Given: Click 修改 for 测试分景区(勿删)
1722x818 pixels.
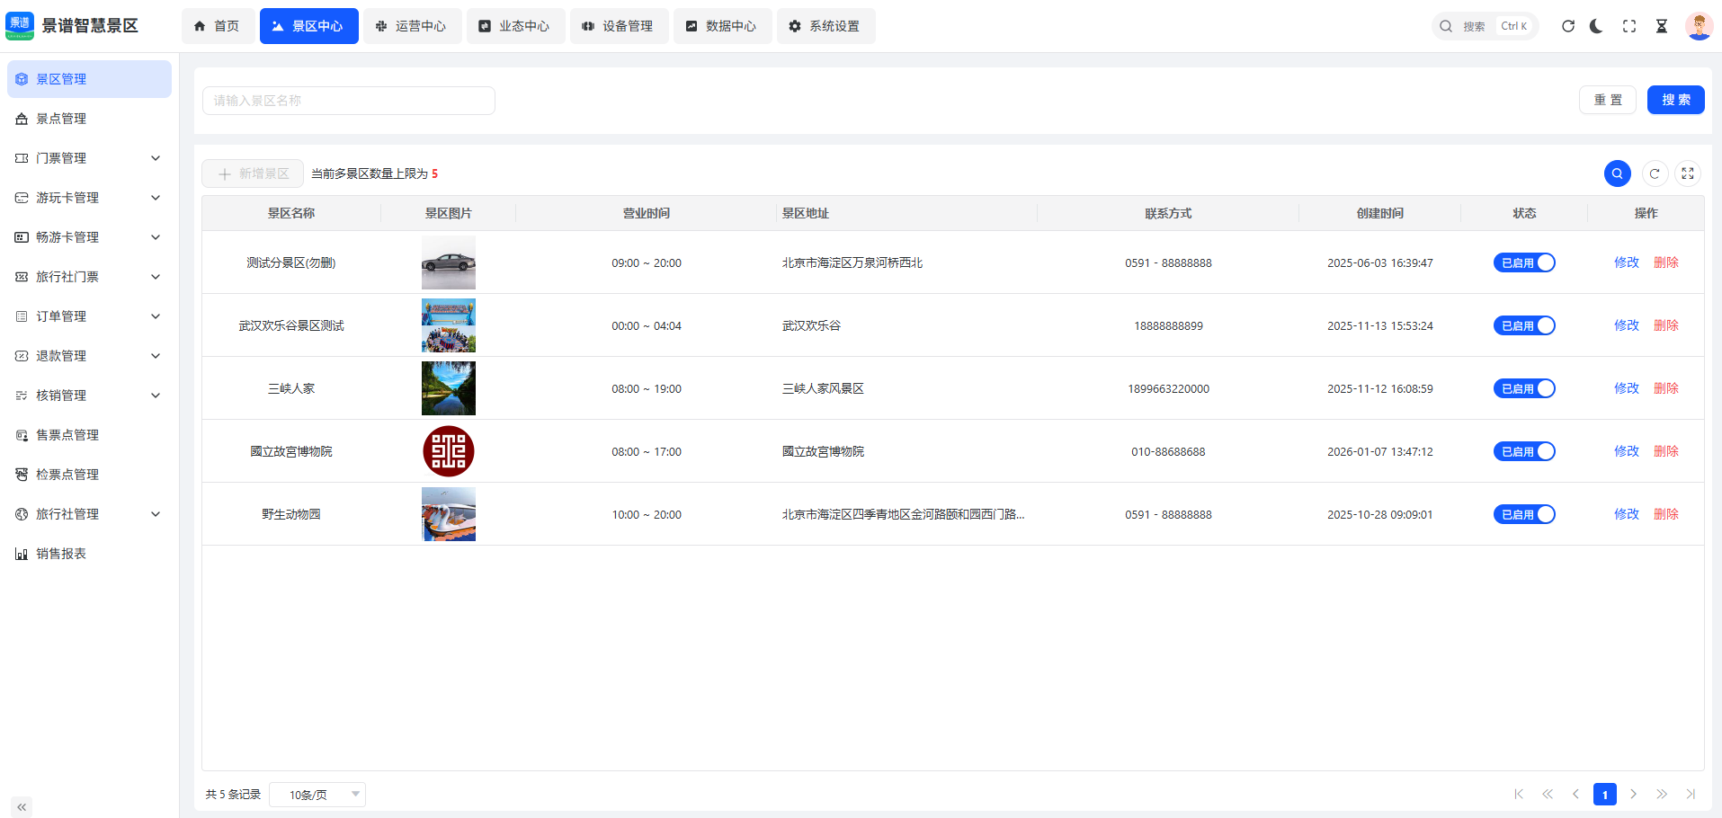Looking at the screenshot, I should coord(1627,262).
